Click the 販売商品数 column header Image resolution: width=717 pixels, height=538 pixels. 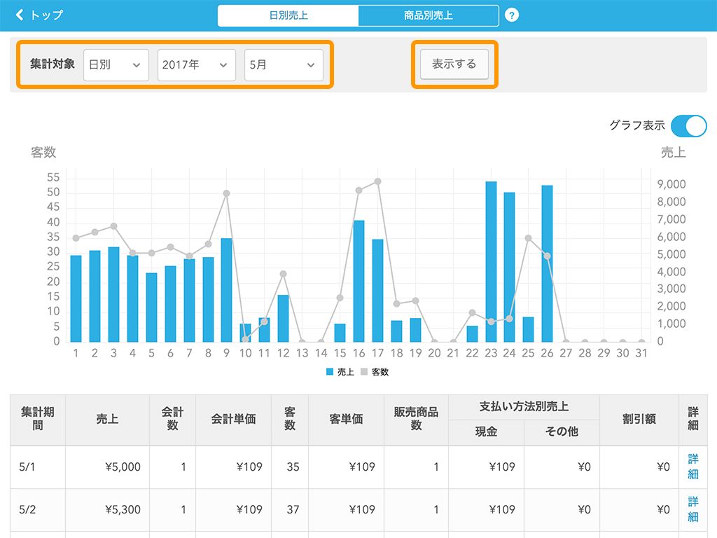[x=416, y=419]
